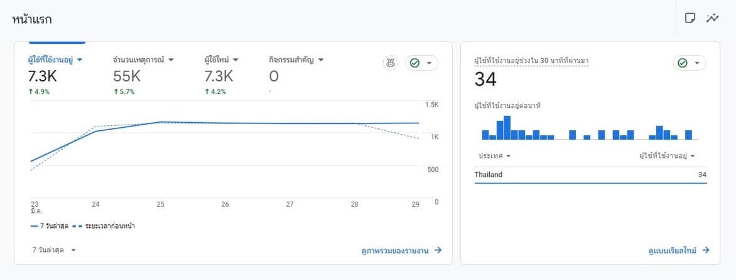Expand the 7 วันล่าสุด date range dropdown
Image resolution: width=736 pixels, height=280 pixels.
tap(54, 250)
